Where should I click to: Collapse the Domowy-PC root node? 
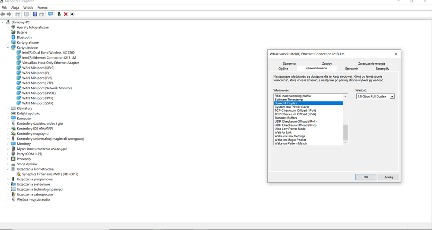click(3, 22)
